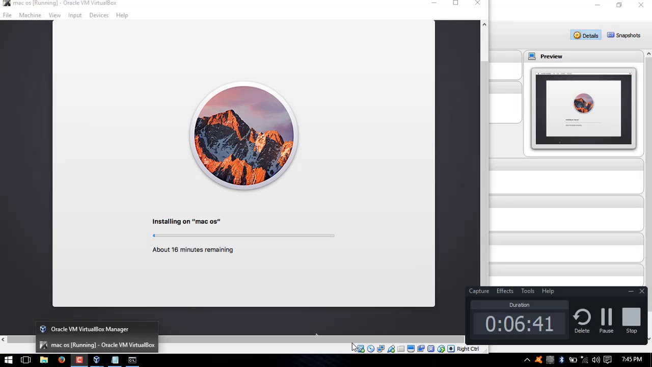Click the macOS Sierra mountain logo
Screen dimensions: 652x367
click(x=244, y=136)
